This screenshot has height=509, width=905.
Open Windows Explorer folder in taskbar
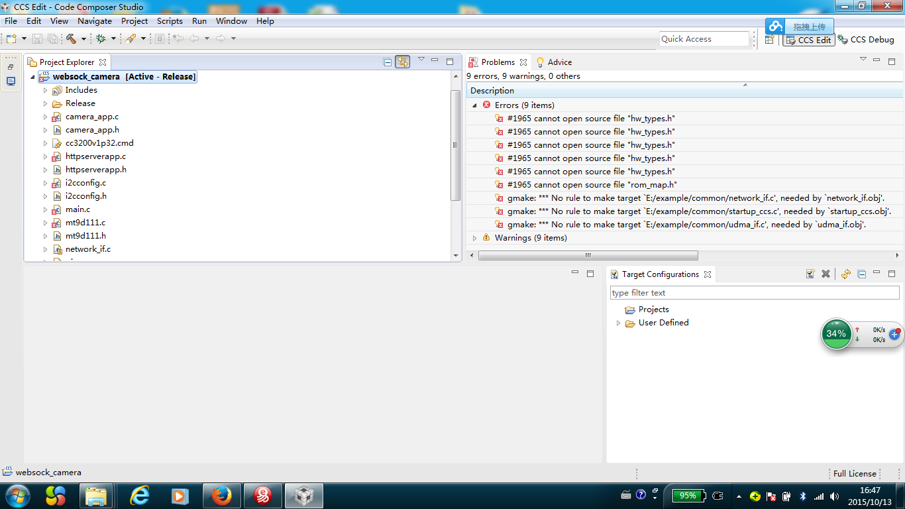[x=96, y=495]
